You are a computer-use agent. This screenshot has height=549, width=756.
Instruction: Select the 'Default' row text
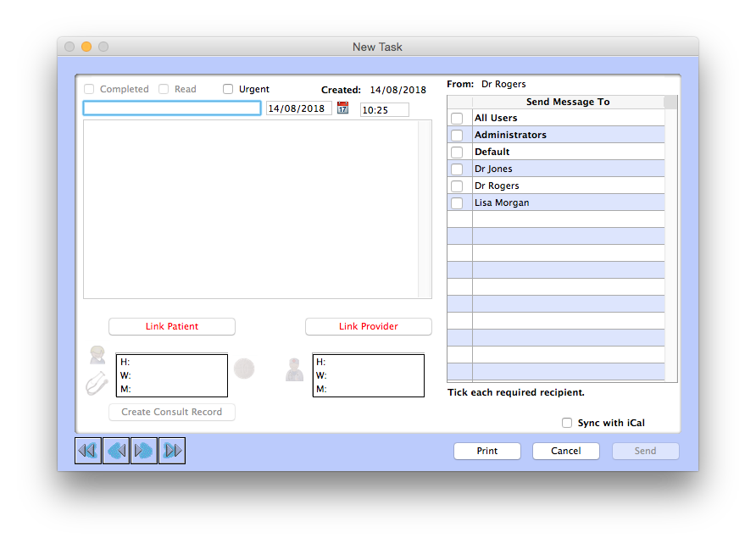492,152
